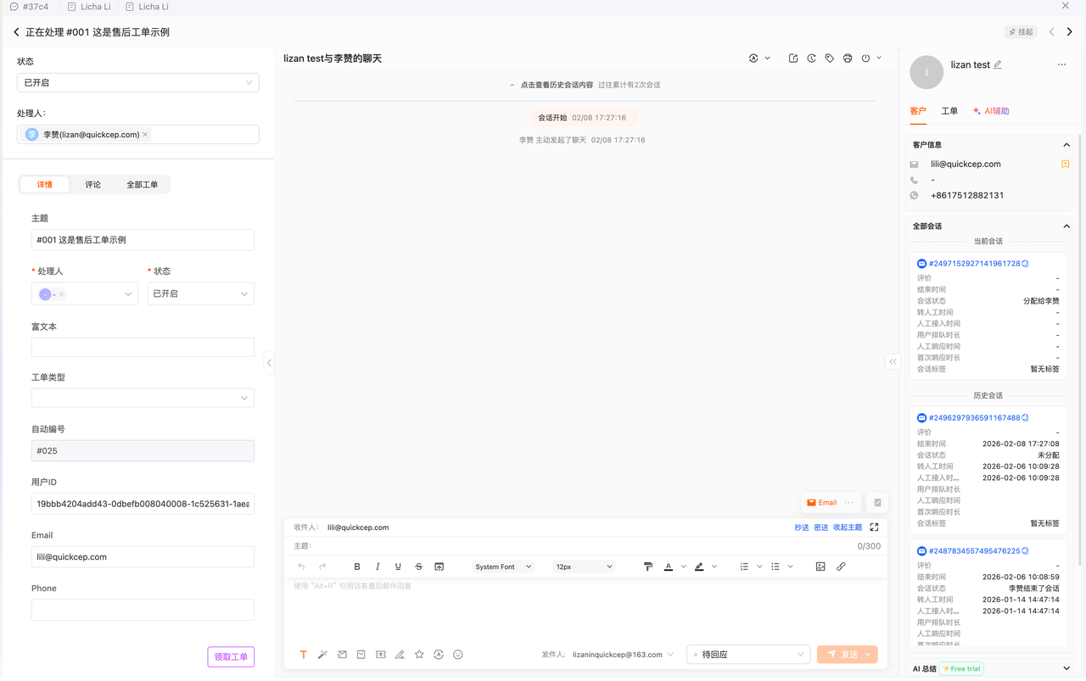The height and width of the screenshot is (681, 1086).
Task: Open conversation #2497152927141961728
Action: [974, 264]
